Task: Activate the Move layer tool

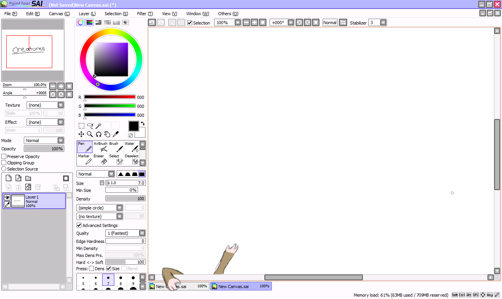Action: click(82, 134)
